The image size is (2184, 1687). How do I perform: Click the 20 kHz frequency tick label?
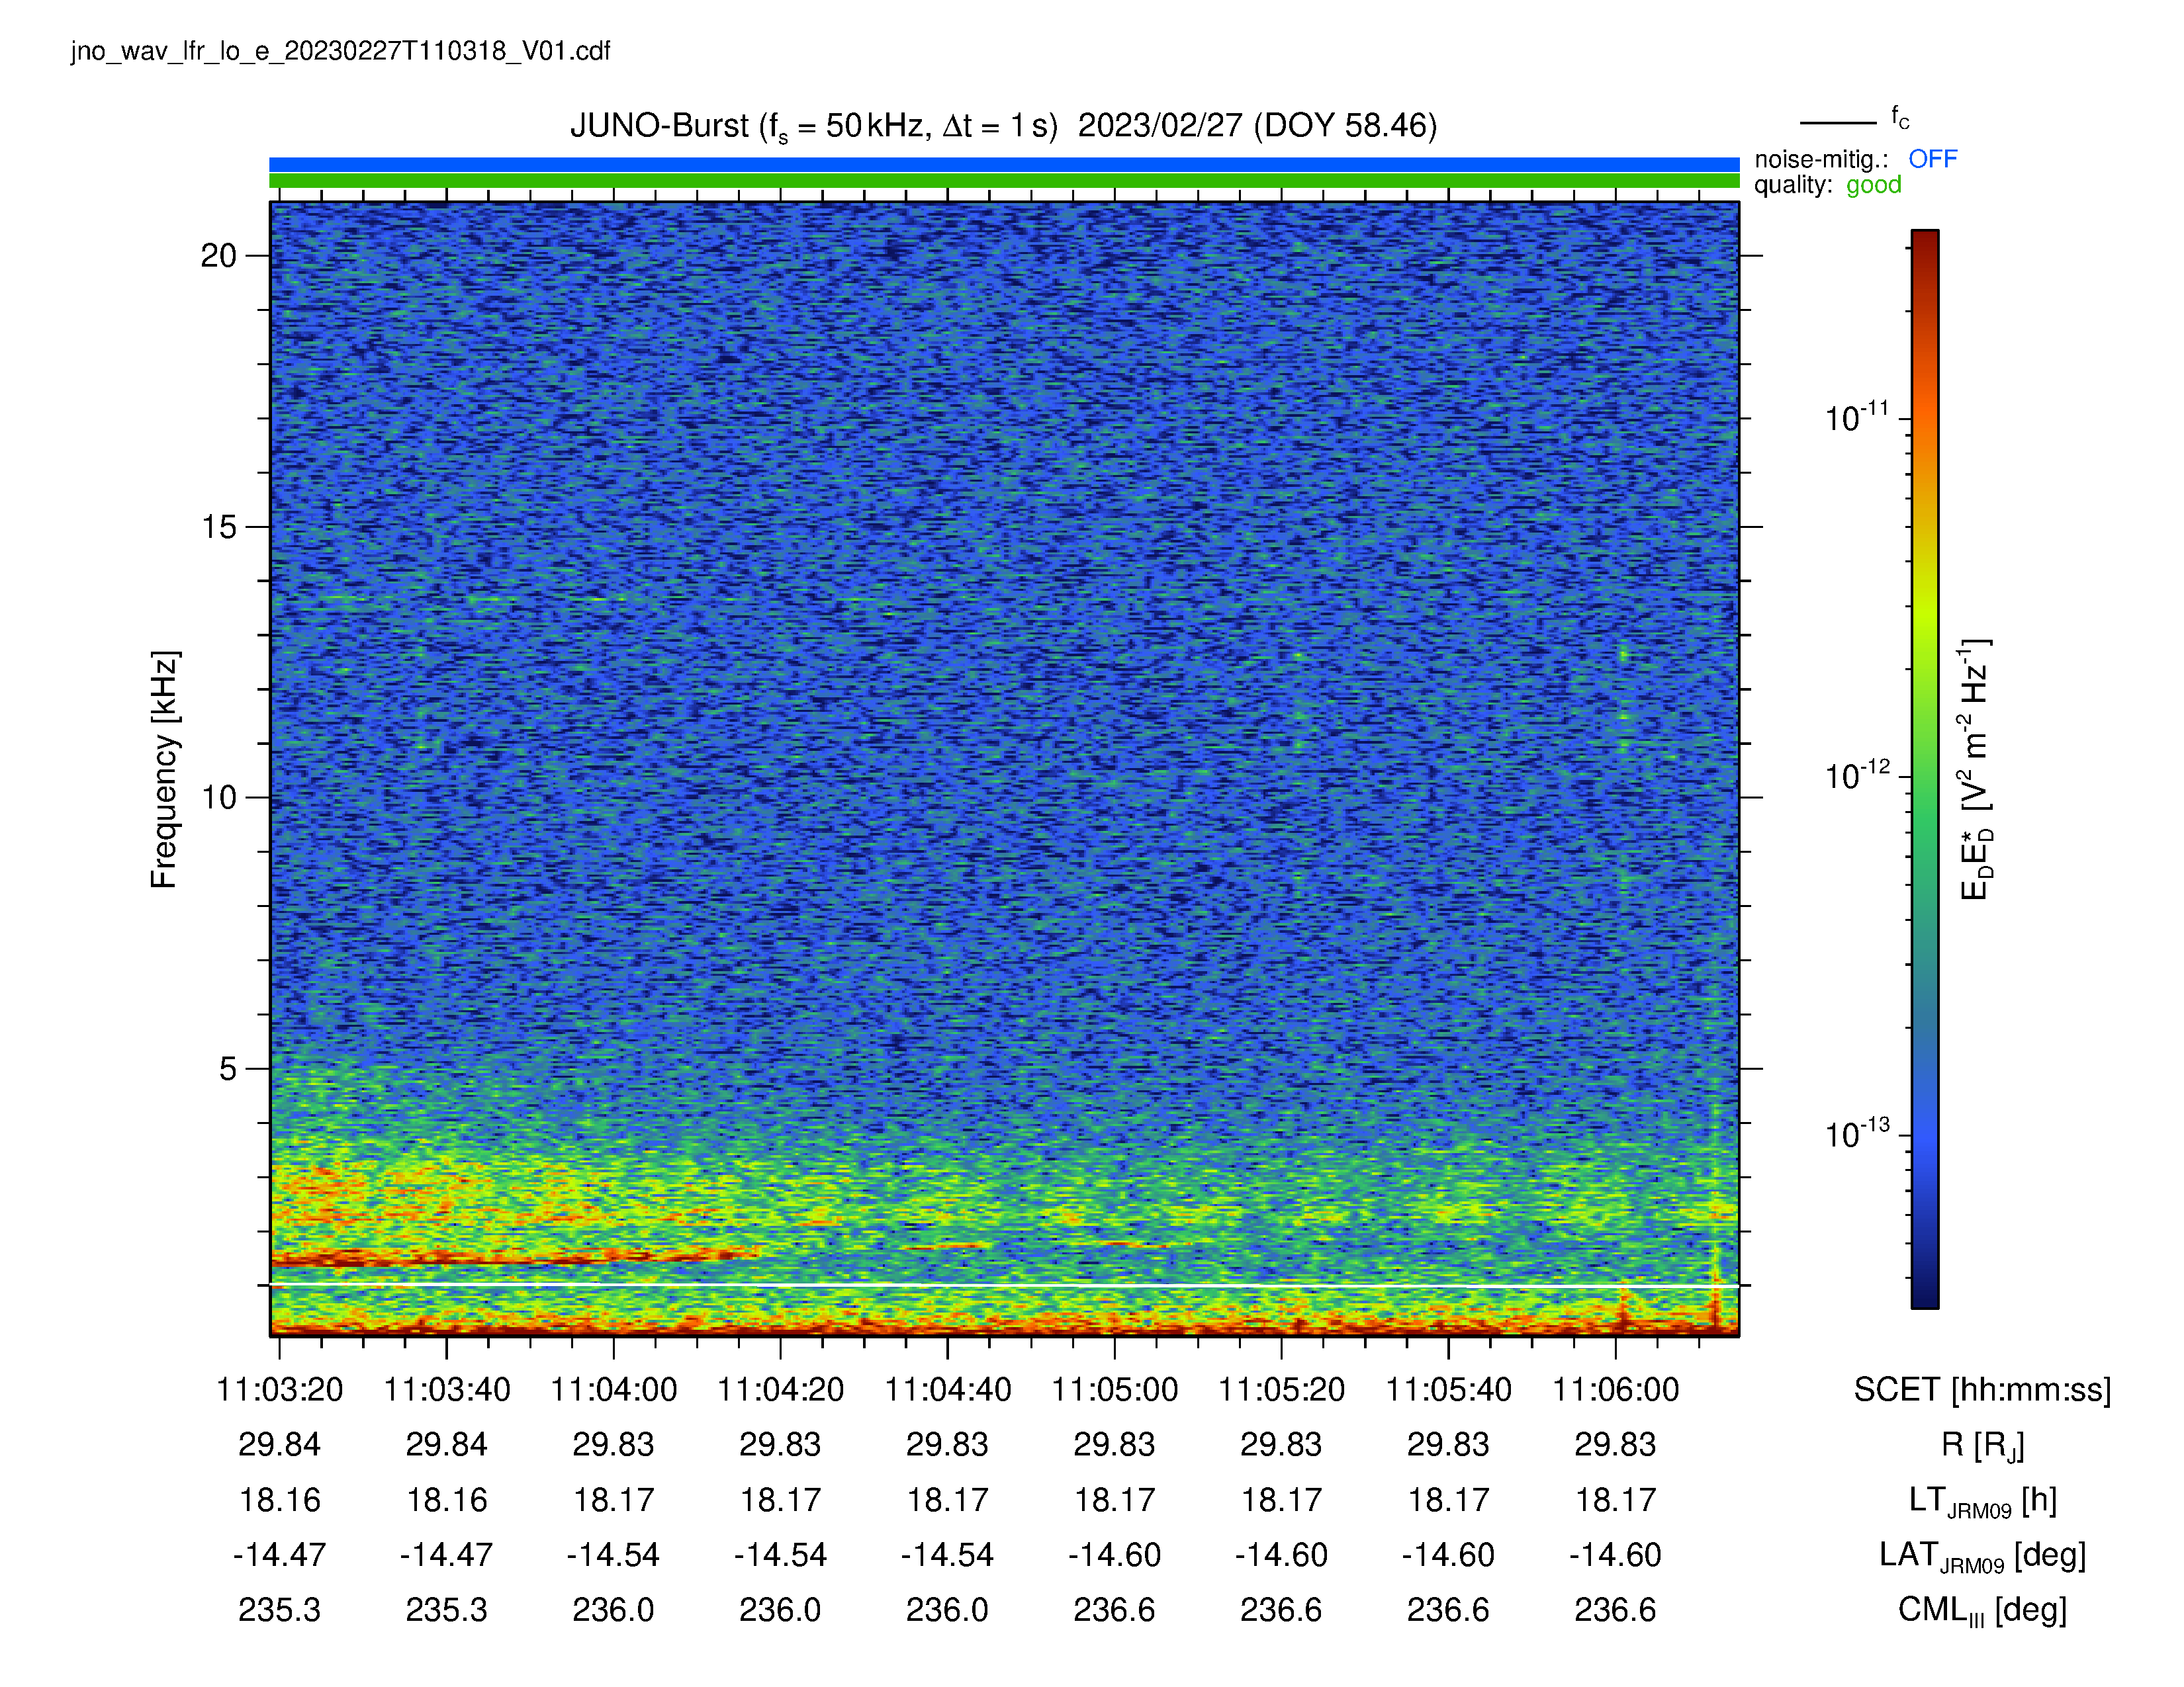(218, 256)
